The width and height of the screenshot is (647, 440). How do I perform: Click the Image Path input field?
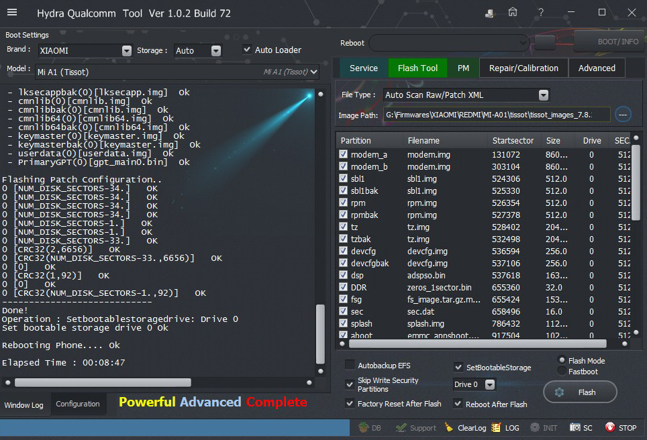tap(497, 115)
